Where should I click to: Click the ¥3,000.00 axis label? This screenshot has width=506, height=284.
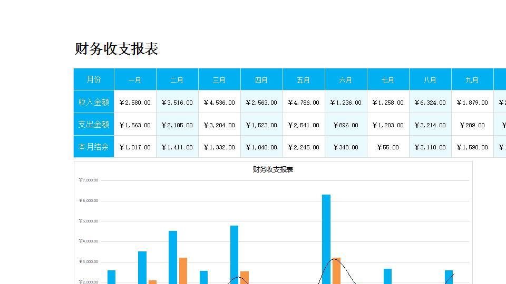click(89, 262)
